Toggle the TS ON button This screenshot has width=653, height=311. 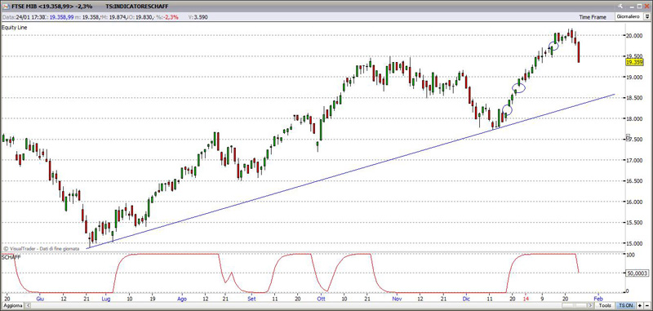coord(625,305)
